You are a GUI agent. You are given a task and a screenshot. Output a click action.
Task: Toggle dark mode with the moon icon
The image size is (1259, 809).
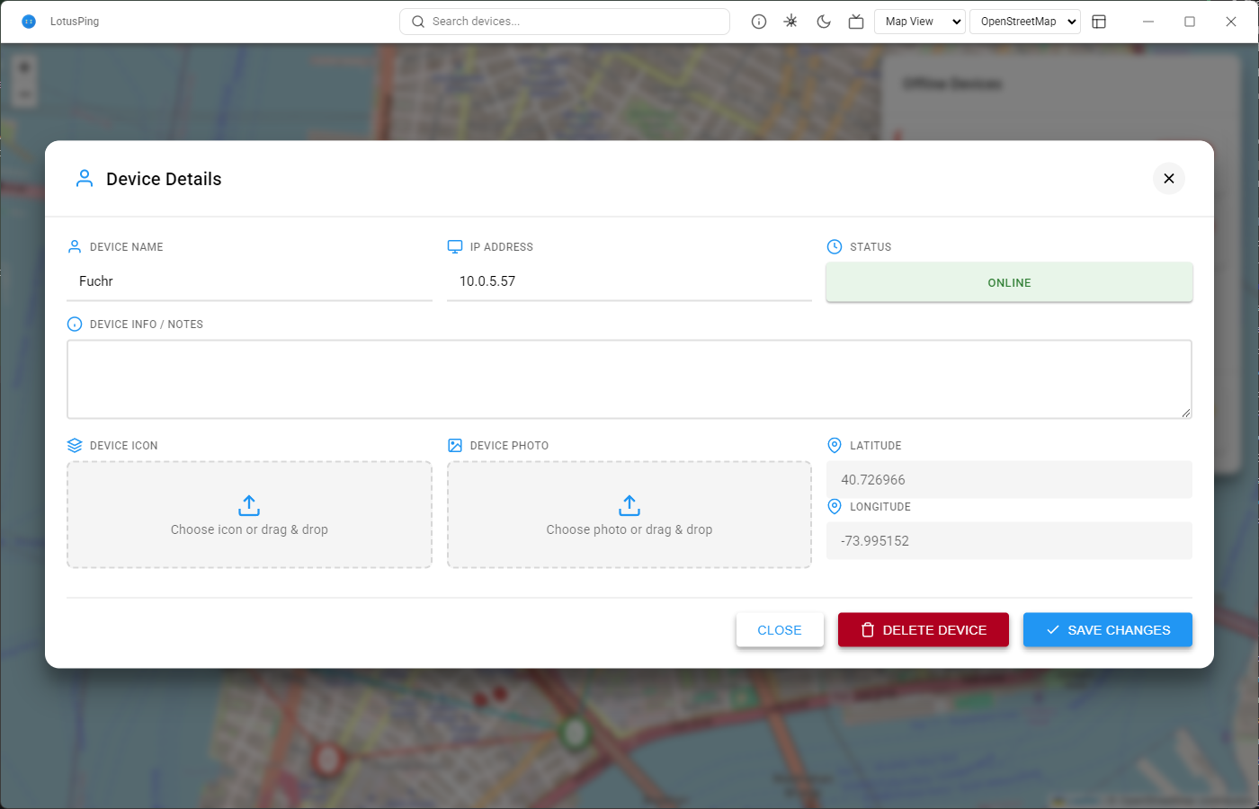tap(824, 22)
